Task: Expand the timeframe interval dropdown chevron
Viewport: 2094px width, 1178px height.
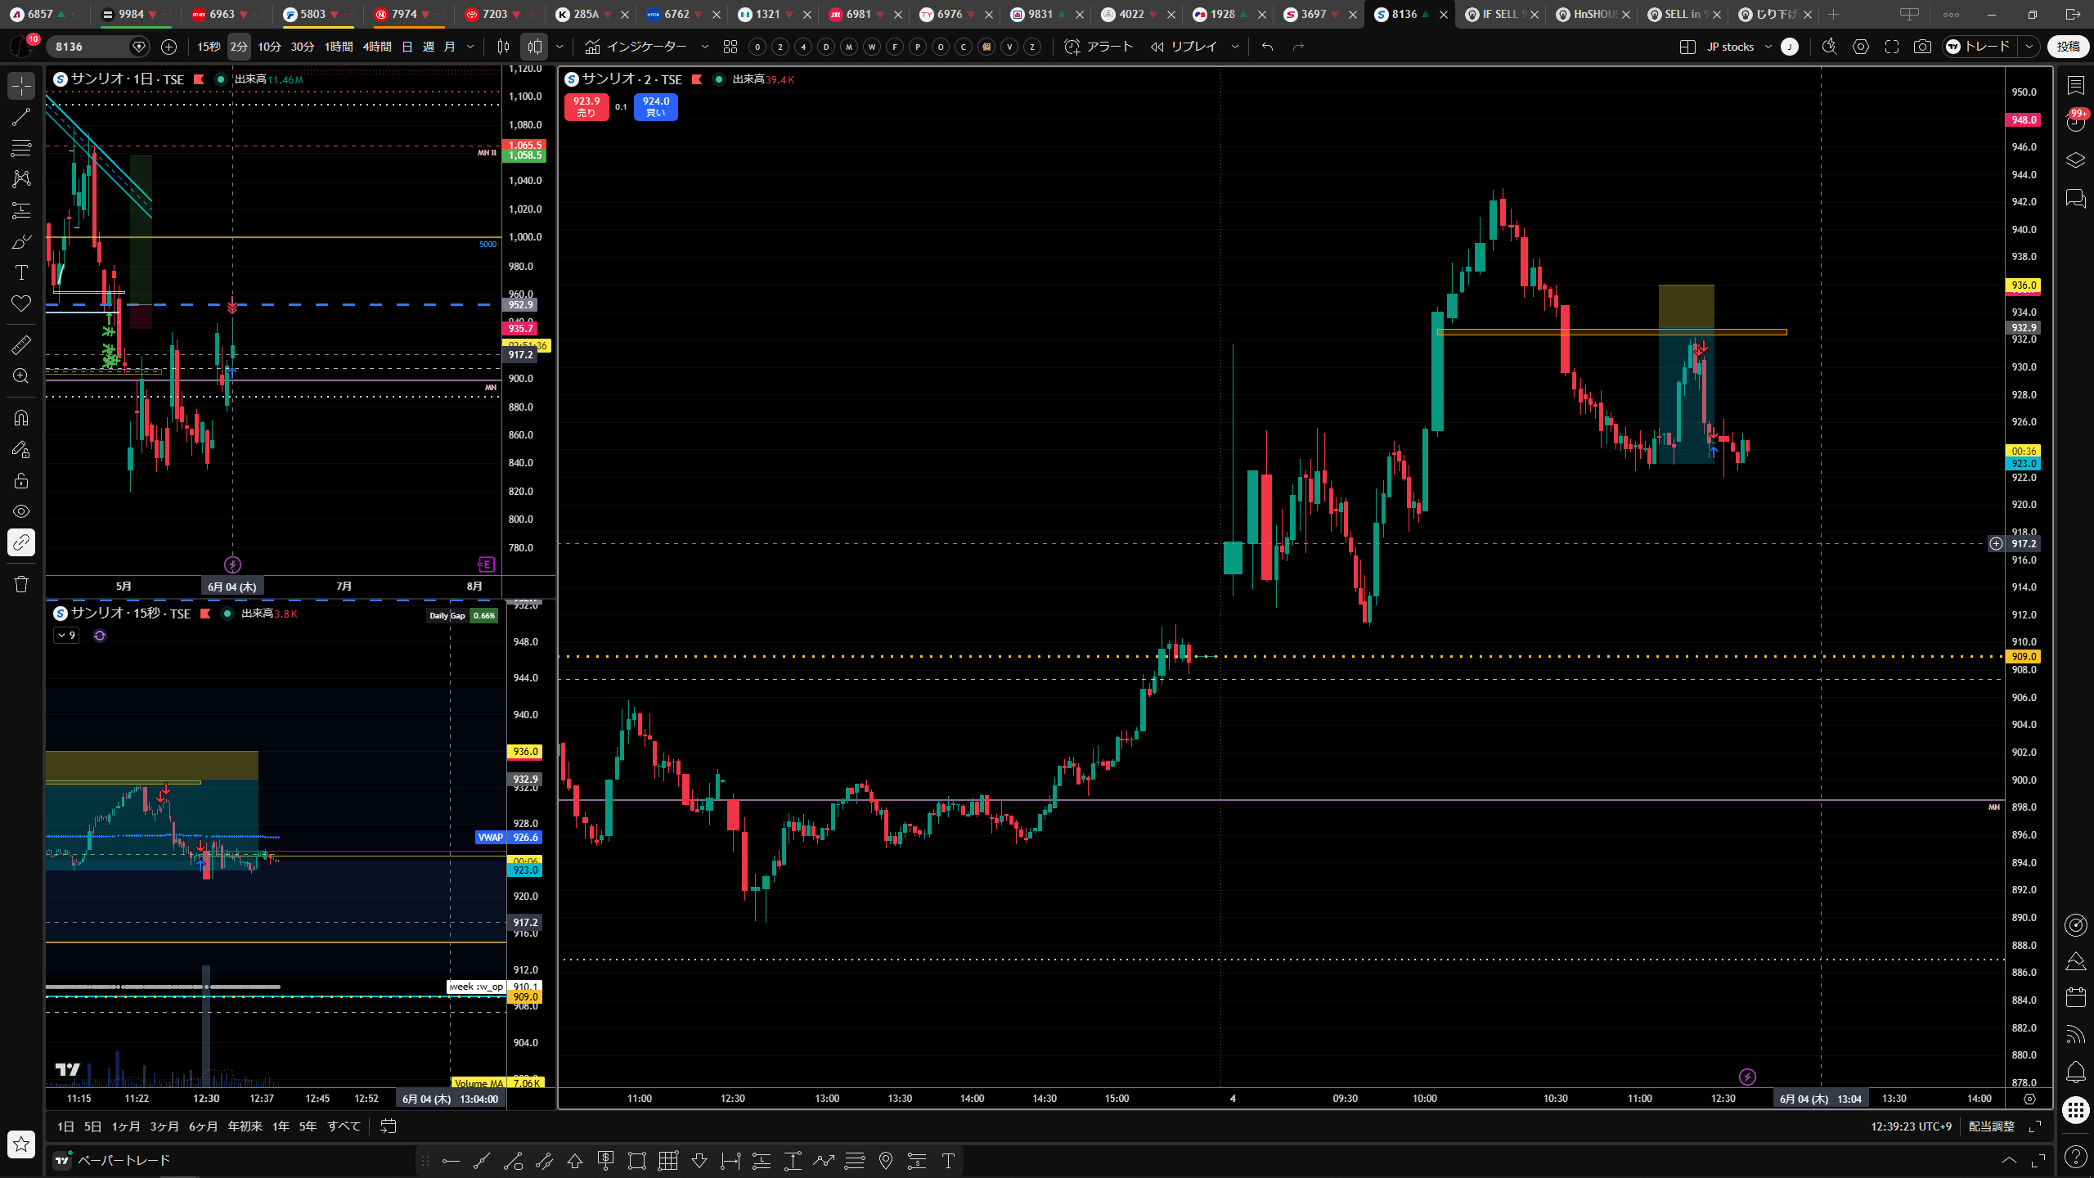Action: coord(470,47)
